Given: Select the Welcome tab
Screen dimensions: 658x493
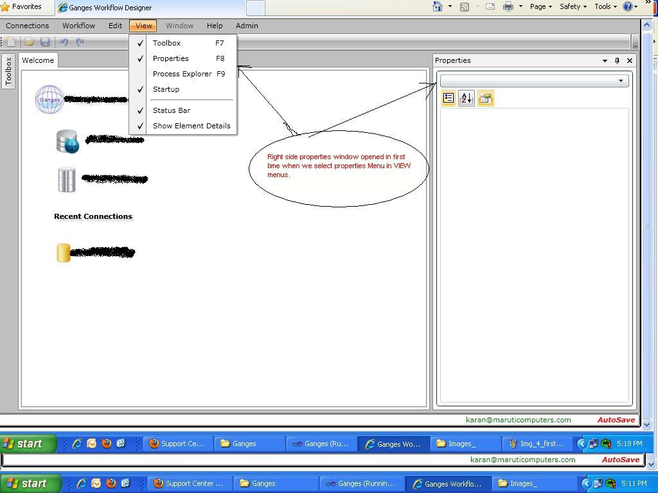Looking at the screenshot, I should pos(38,60).
